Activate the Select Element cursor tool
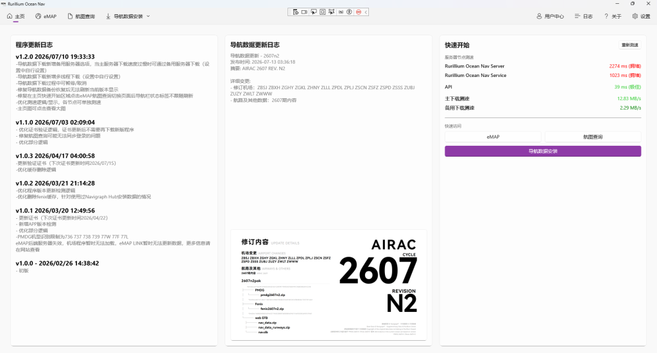Screen dimensions: 657x353 [313, 12]
